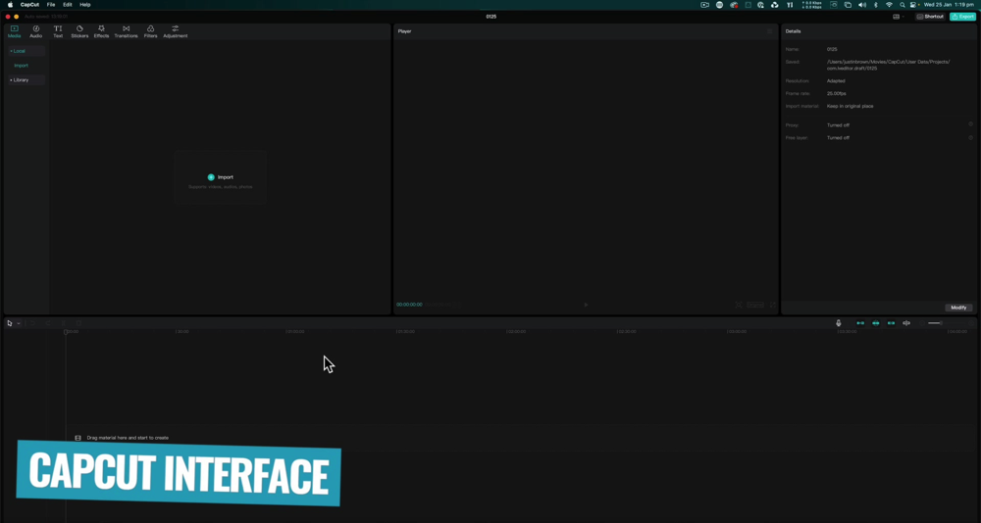The width and height of the screenshot is (981, 523).
Task: Open the layout switcher icon
Action: pos(896,17)
